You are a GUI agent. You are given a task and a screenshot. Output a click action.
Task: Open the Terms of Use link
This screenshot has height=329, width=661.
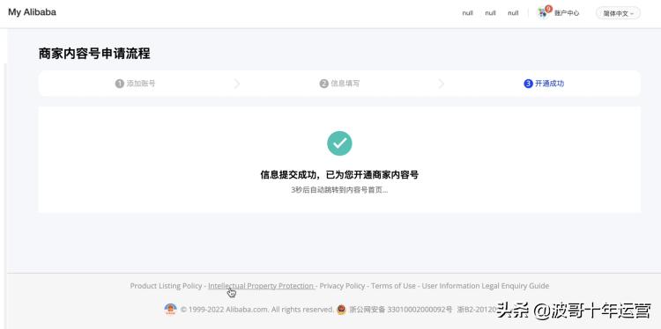point(393,286)
